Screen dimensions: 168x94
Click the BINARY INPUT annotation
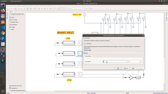65,32
